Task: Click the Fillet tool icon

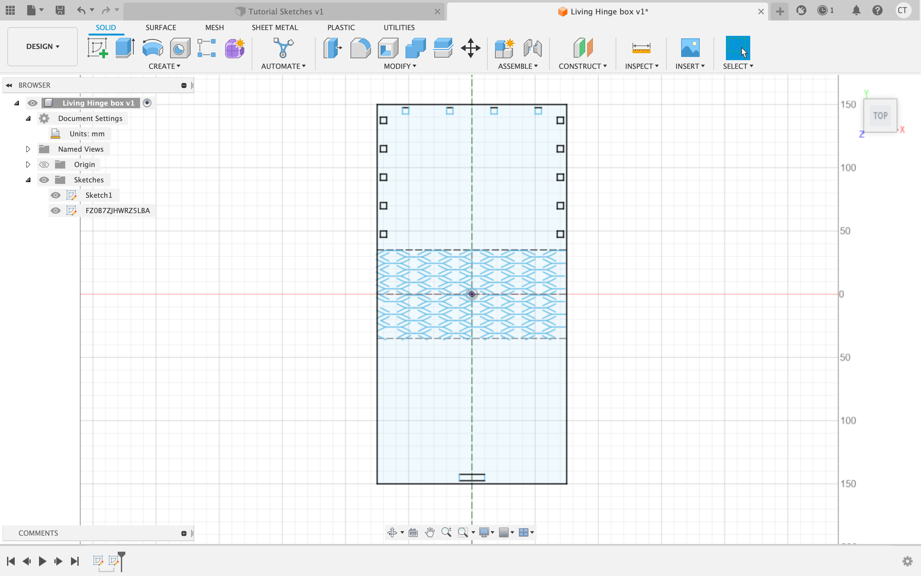Action: (x=360, y=48)
